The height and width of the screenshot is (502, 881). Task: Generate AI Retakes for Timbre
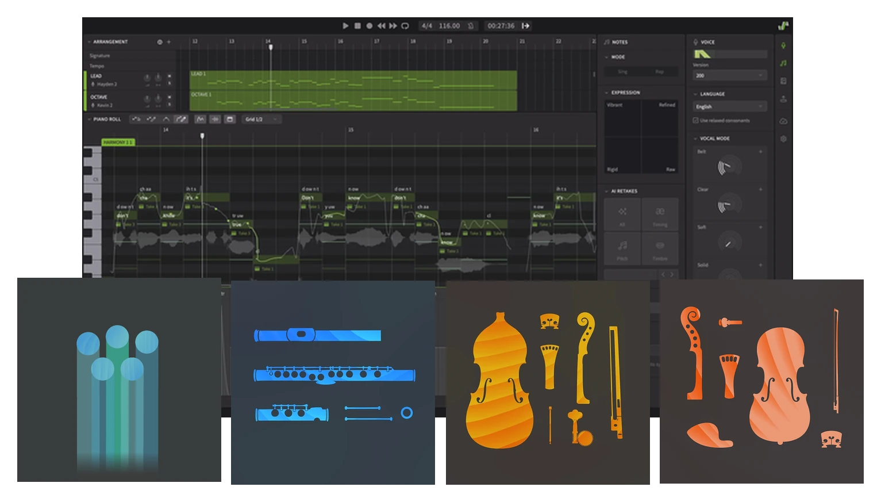(660, 248)
